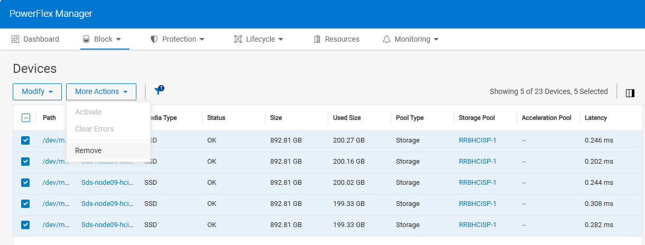This screenshot has width=645, height=245.
Task: Open RR8HCISP-1 pool in the 0.244 ms row
Action: click(x=477, y=183)
